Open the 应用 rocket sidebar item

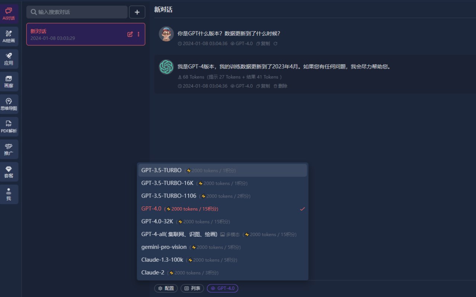pos(9,59)
